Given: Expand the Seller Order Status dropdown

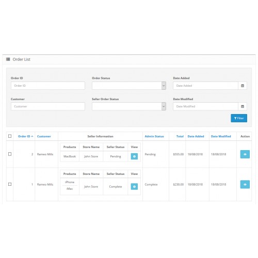Looking at the screenshot, I should [129, 106].
